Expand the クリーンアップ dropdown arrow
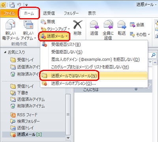The width and height of the screenshot is (158, 142). pyautogui.click(x=69, y=29)
